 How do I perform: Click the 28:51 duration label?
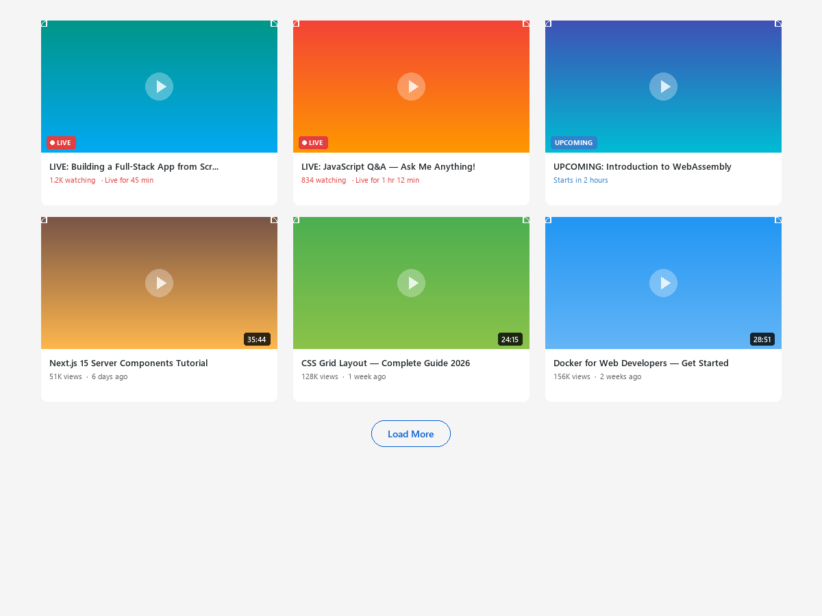[762, 339]
